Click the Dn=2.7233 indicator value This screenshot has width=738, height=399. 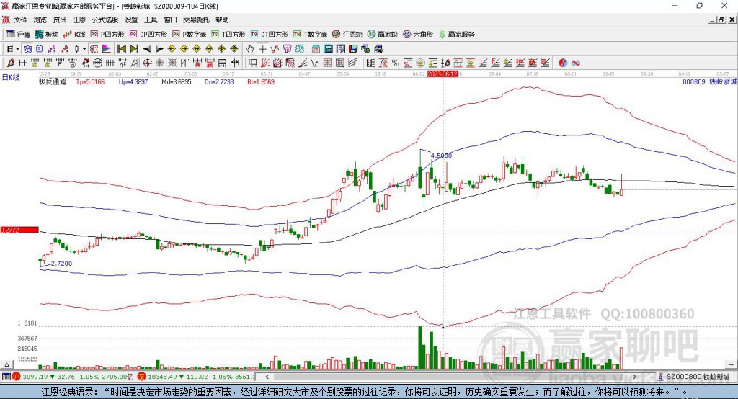click(x=219, y=81)
